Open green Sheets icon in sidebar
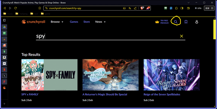Viewport: 217px width, 109px height. click(x=4, y=33)
